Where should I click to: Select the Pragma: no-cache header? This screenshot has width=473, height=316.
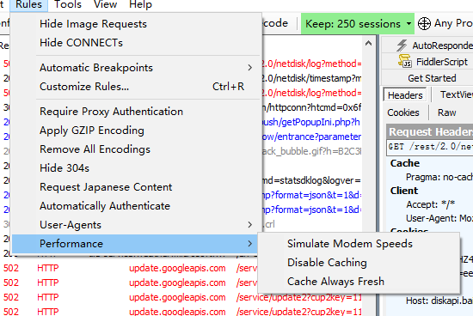(x=439, y=177)
